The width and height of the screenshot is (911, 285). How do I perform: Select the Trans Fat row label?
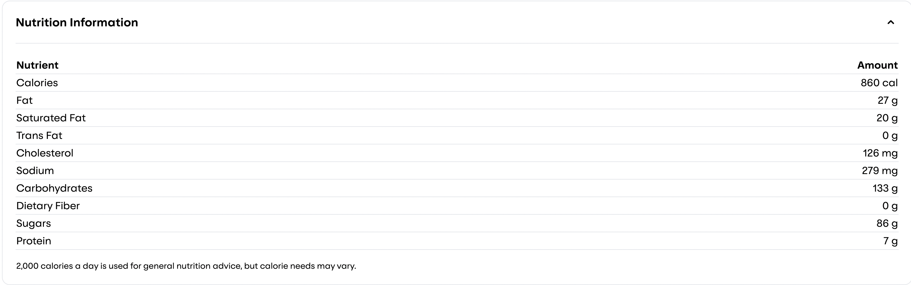click(x=39, y=136)
